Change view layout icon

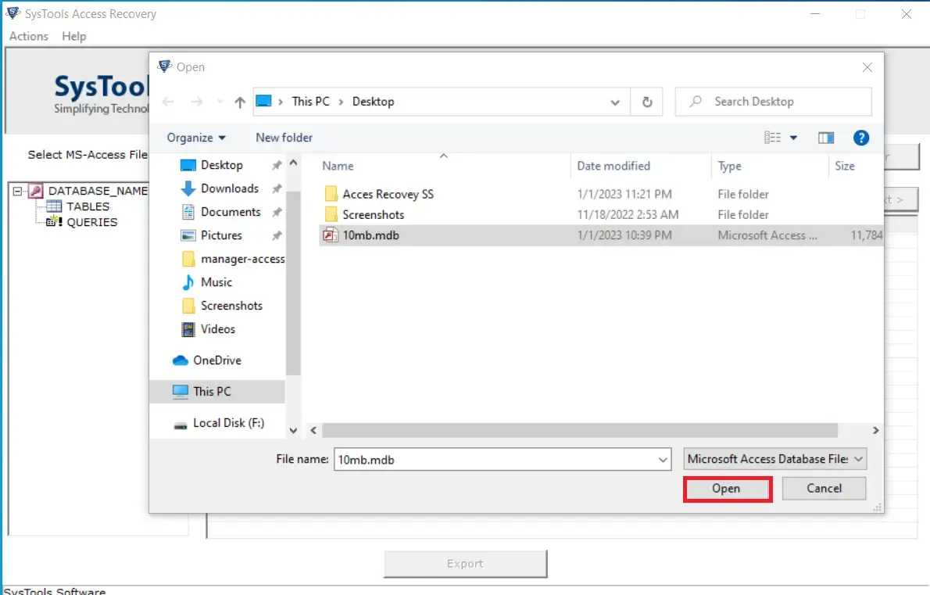click(772, 138)
